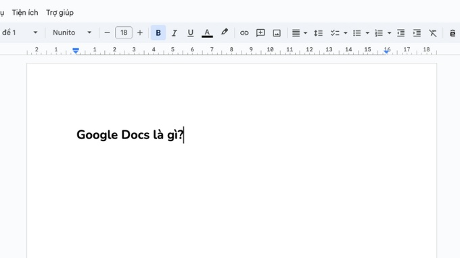Screen dimensions: 460x258
Task: Decrease the indent
Action: tap(400, 33)
